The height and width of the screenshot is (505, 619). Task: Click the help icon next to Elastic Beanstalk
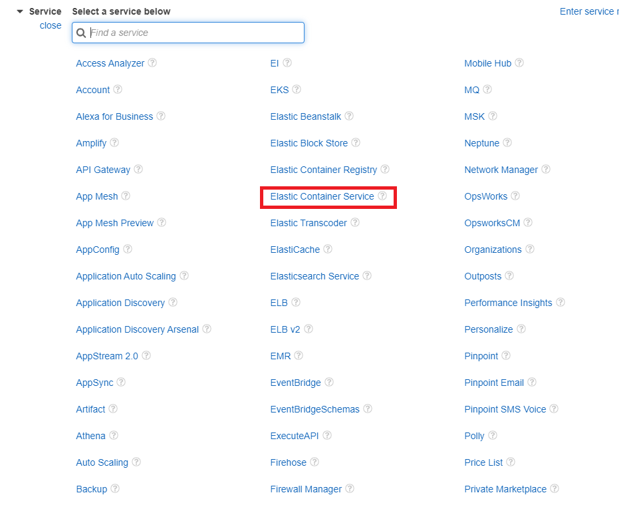(349, 116)
